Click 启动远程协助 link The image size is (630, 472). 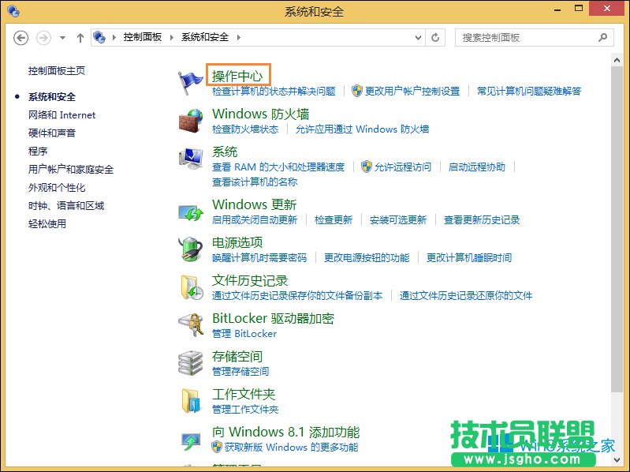(477, 167)
